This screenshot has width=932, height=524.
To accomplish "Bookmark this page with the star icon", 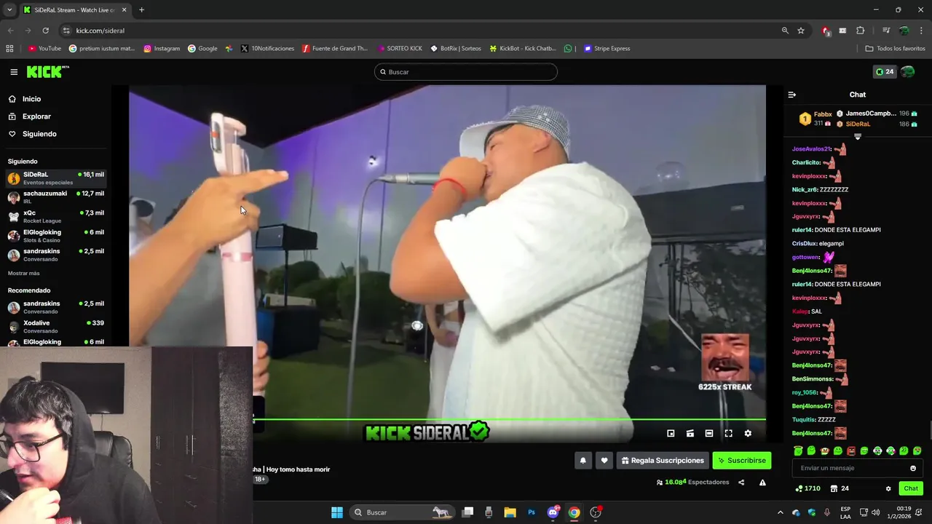I will click(801, 31).
